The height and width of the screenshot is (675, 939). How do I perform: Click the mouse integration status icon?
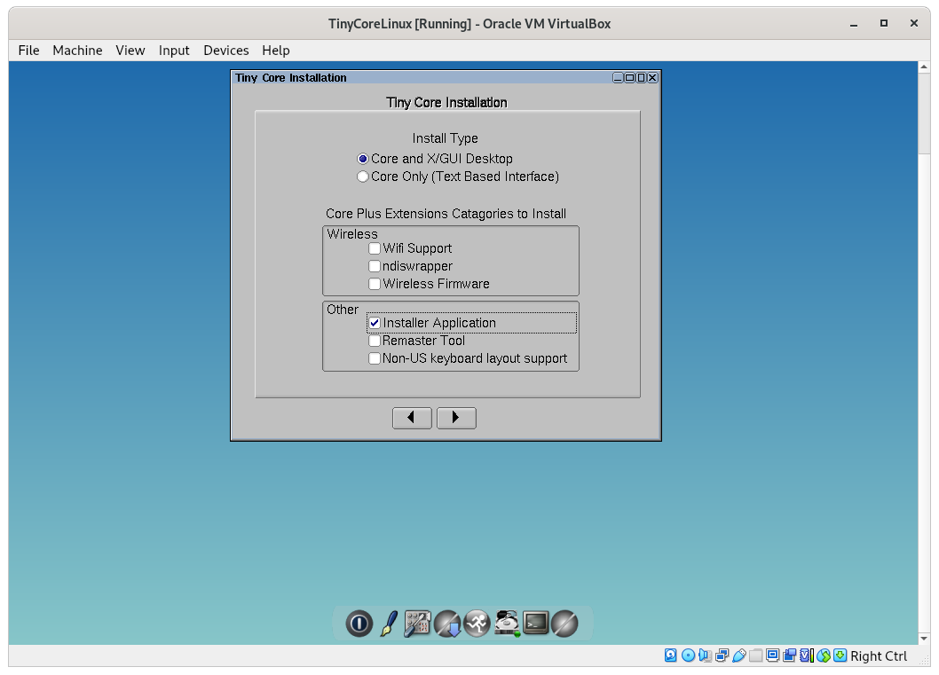click(x=824, y=655)
